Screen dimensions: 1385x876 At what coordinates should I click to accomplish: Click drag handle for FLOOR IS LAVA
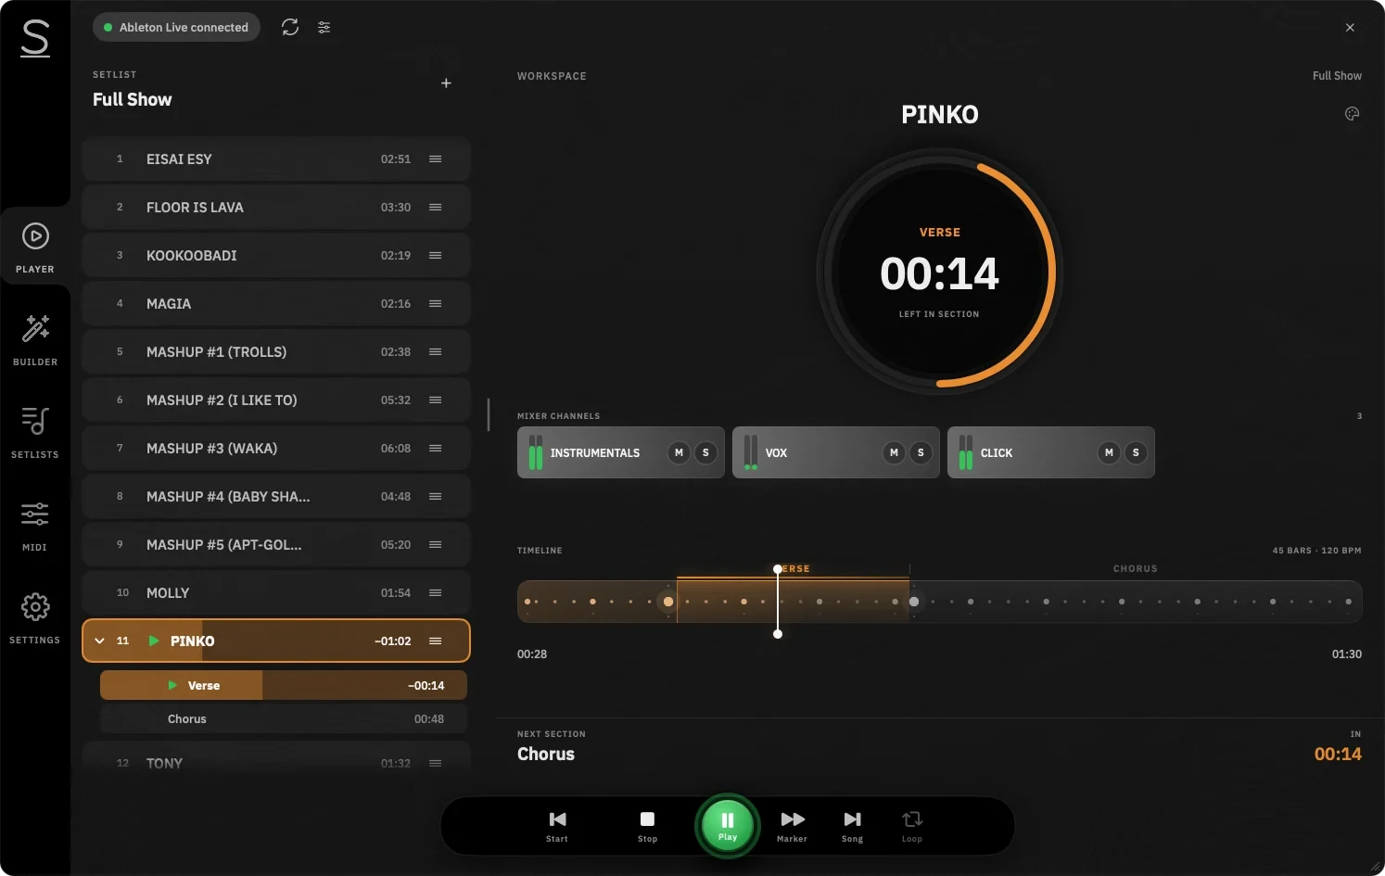pyautogui.click(x=436, y=208)
